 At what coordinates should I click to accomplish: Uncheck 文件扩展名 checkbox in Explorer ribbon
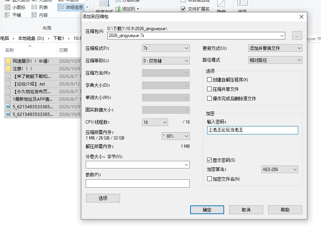(183, 9)
